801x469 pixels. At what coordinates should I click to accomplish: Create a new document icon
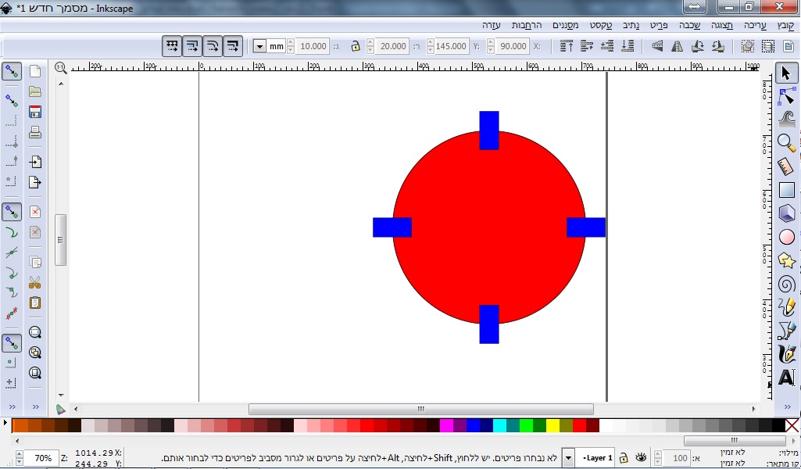[34, 71]
